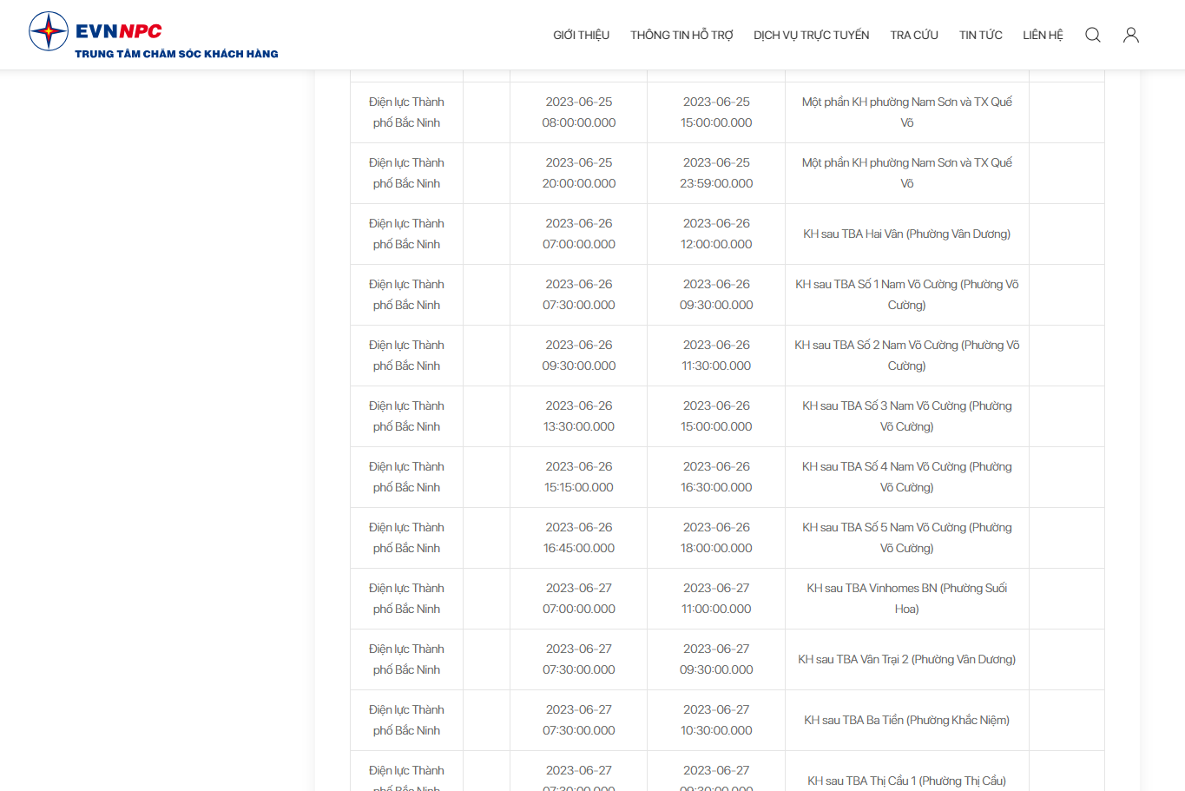Image resolution: width=1185 pixels, height=791 pixels.
Task: Open the THÔNG TIN HỖ TRỢ menu
Action: tap(681, 35)
